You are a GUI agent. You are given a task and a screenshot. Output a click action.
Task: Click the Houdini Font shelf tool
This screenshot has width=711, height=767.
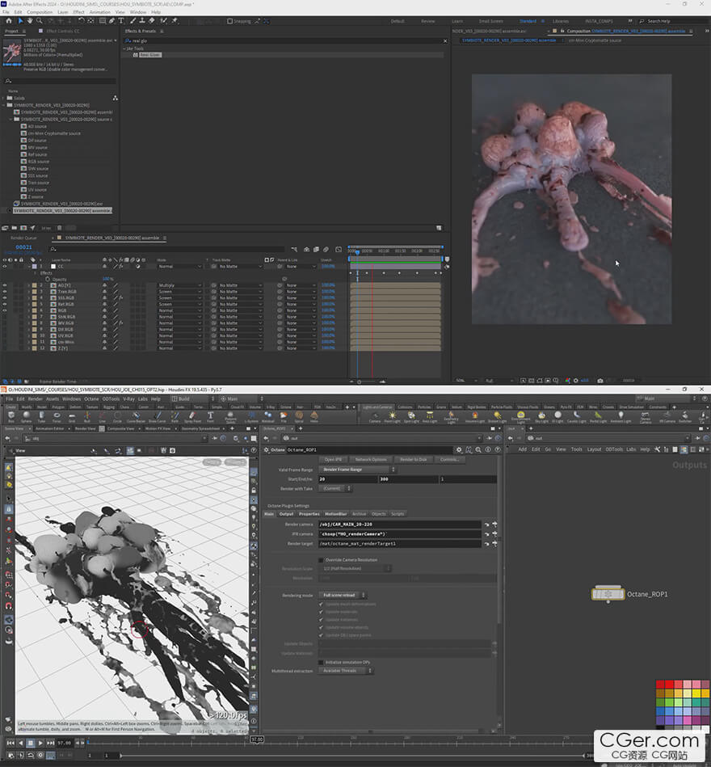[210, 417]
